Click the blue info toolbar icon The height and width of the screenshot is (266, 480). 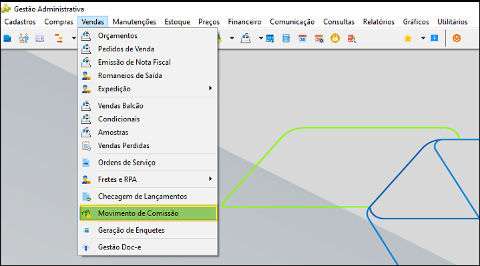[x=435, y=38]
